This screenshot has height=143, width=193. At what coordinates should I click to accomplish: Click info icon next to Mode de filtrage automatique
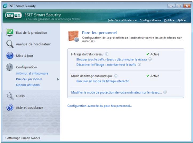click(116, 76)
